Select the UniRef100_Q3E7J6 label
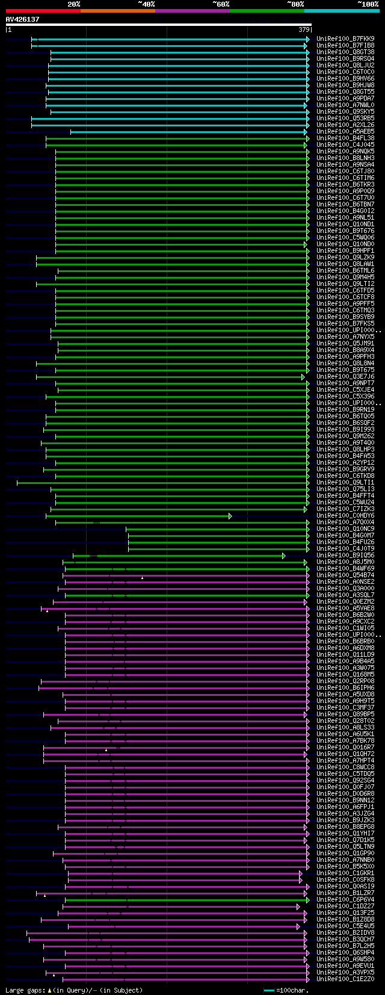This screenshot has height=995, width=385. point(345,377)
